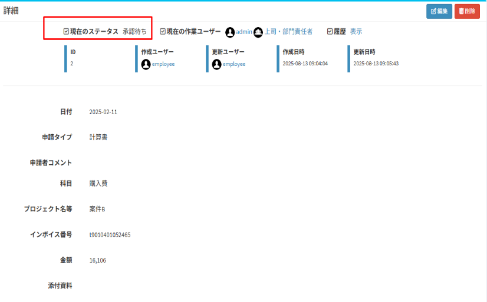Click avatar icon under 作成ユーザー
This screenshot has height=302, width=487.
[146, 65]
